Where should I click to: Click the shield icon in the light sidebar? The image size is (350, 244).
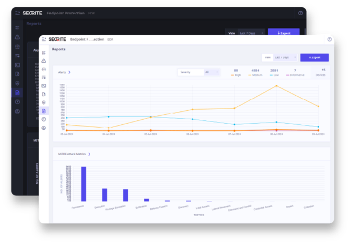point(44,102)
